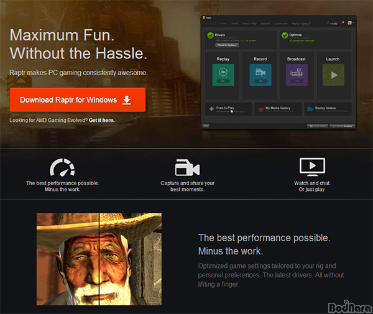Click the Download Raptr for Windows button
Screen dimensions: 373x314
click(78, 100)
